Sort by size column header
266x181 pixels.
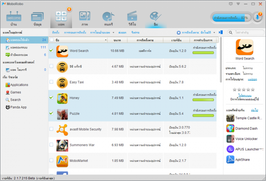[x=117, y=40]
